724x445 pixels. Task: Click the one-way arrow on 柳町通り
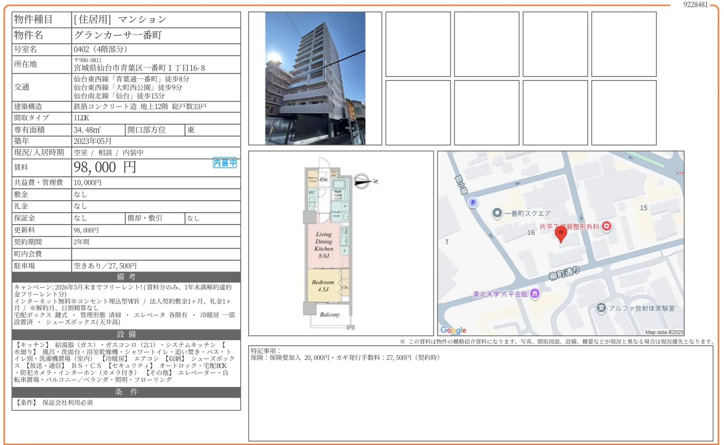(x=581, y=218)
